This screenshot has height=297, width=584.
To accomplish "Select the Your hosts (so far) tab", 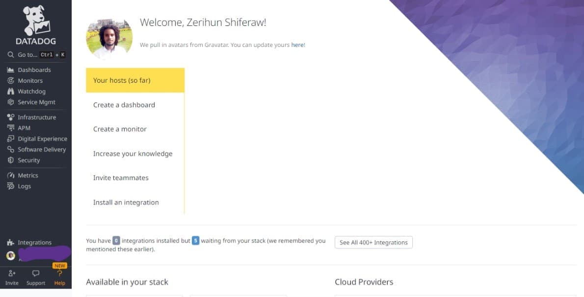I will (135, 80).
